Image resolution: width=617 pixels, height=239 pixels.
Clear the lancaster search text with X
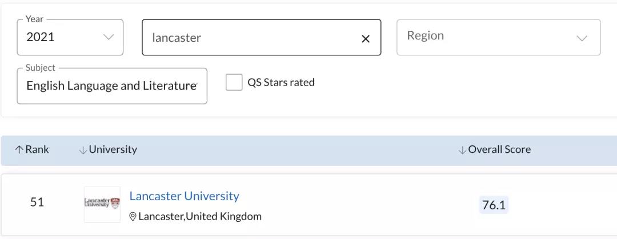(366, 39)
